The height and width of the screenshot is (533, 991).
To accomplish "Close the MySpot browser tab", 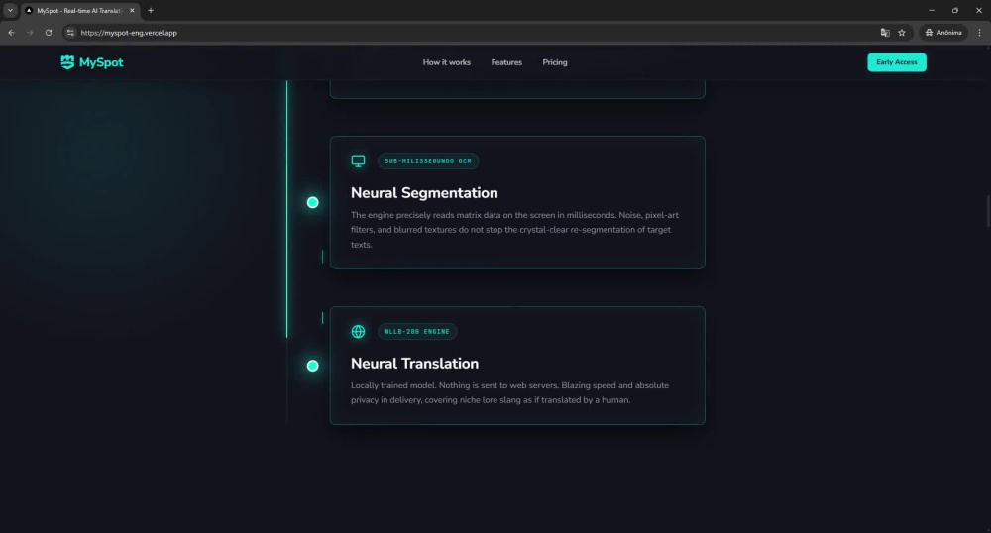I will [x=132, y=11].
